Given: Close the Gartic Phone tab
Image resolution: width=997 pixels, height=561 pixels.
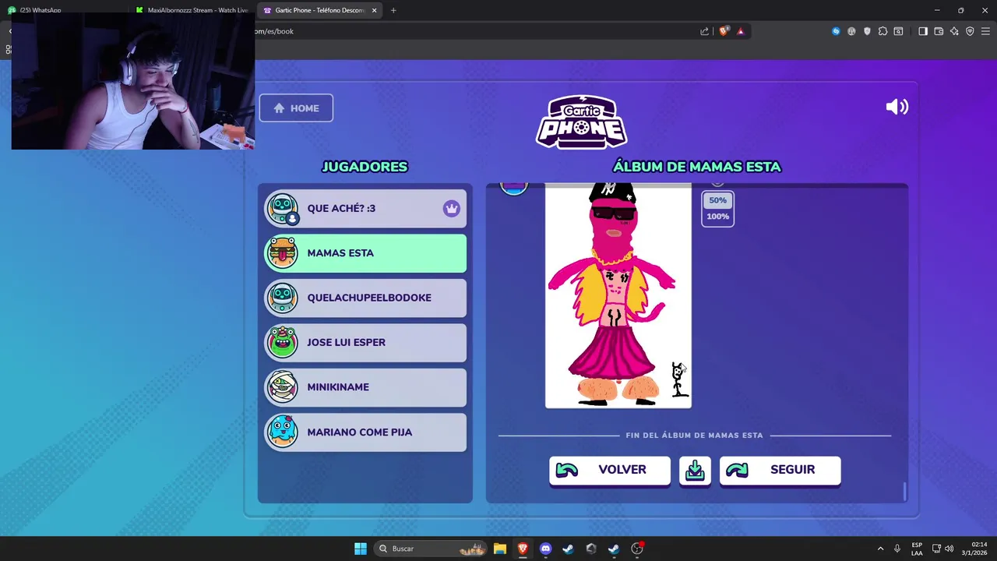Looking at the screenshot, I should (375, 10).
